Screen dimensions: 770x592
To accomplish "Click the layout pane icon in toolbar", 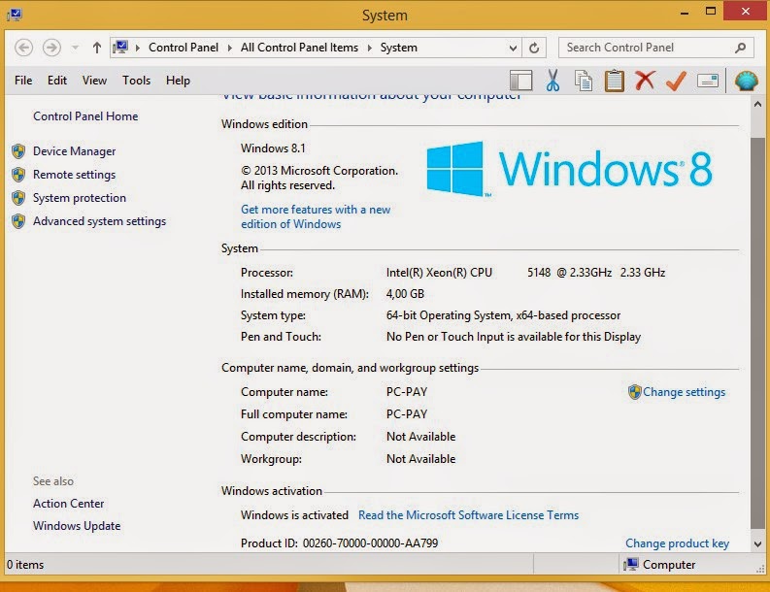I will [521, 81].
